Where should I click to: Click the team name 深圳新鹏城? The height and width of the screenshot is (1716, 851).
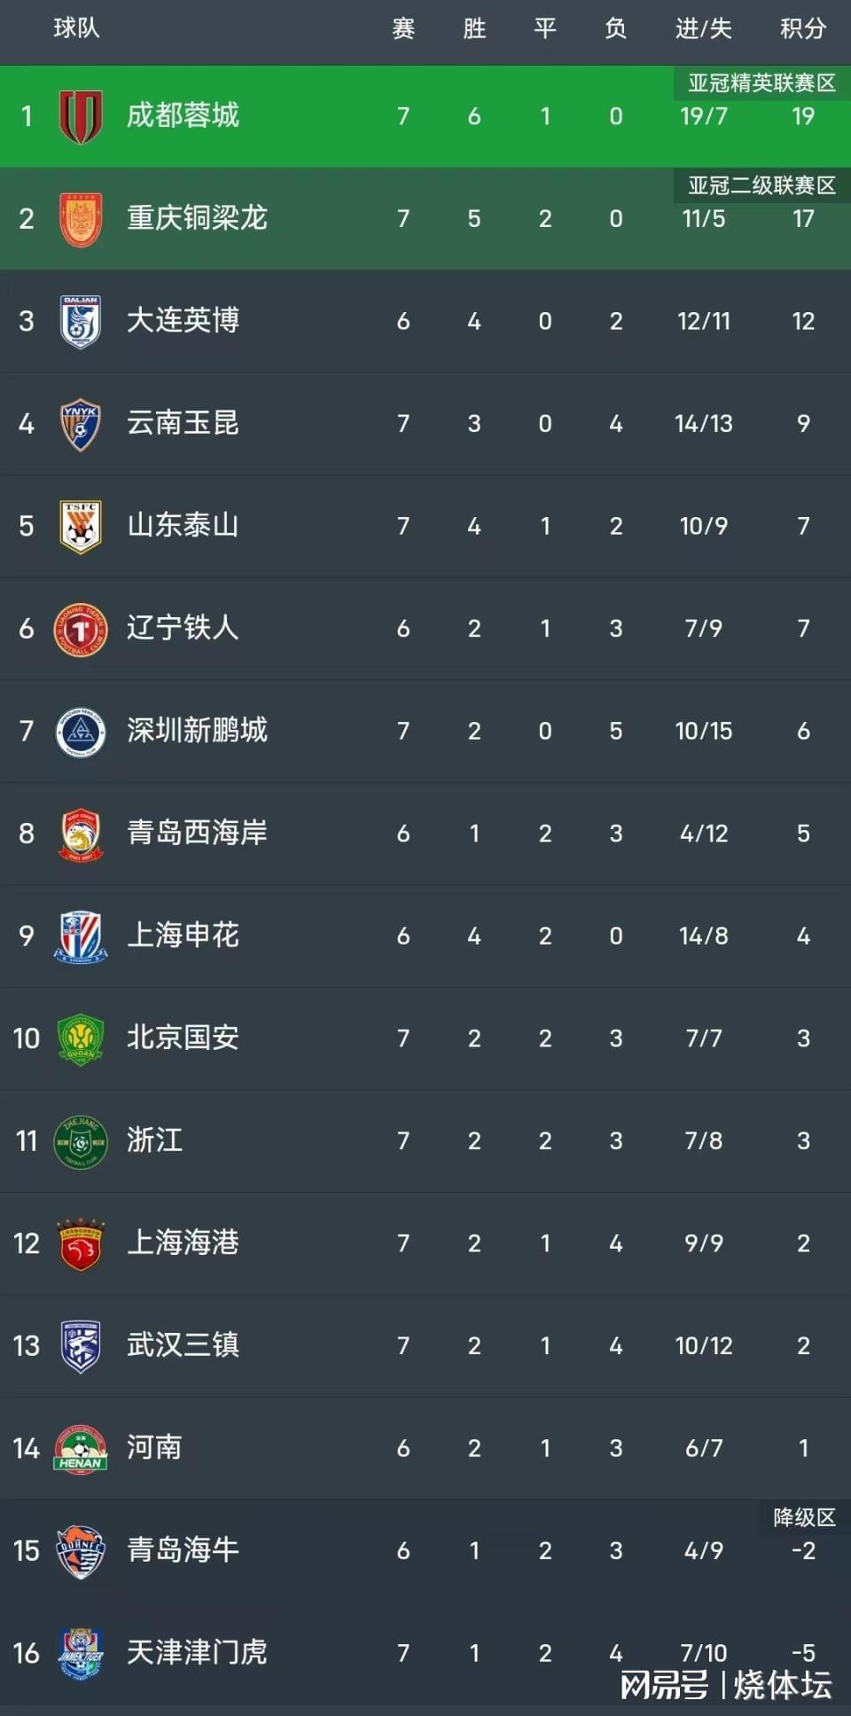coord(197,731)
